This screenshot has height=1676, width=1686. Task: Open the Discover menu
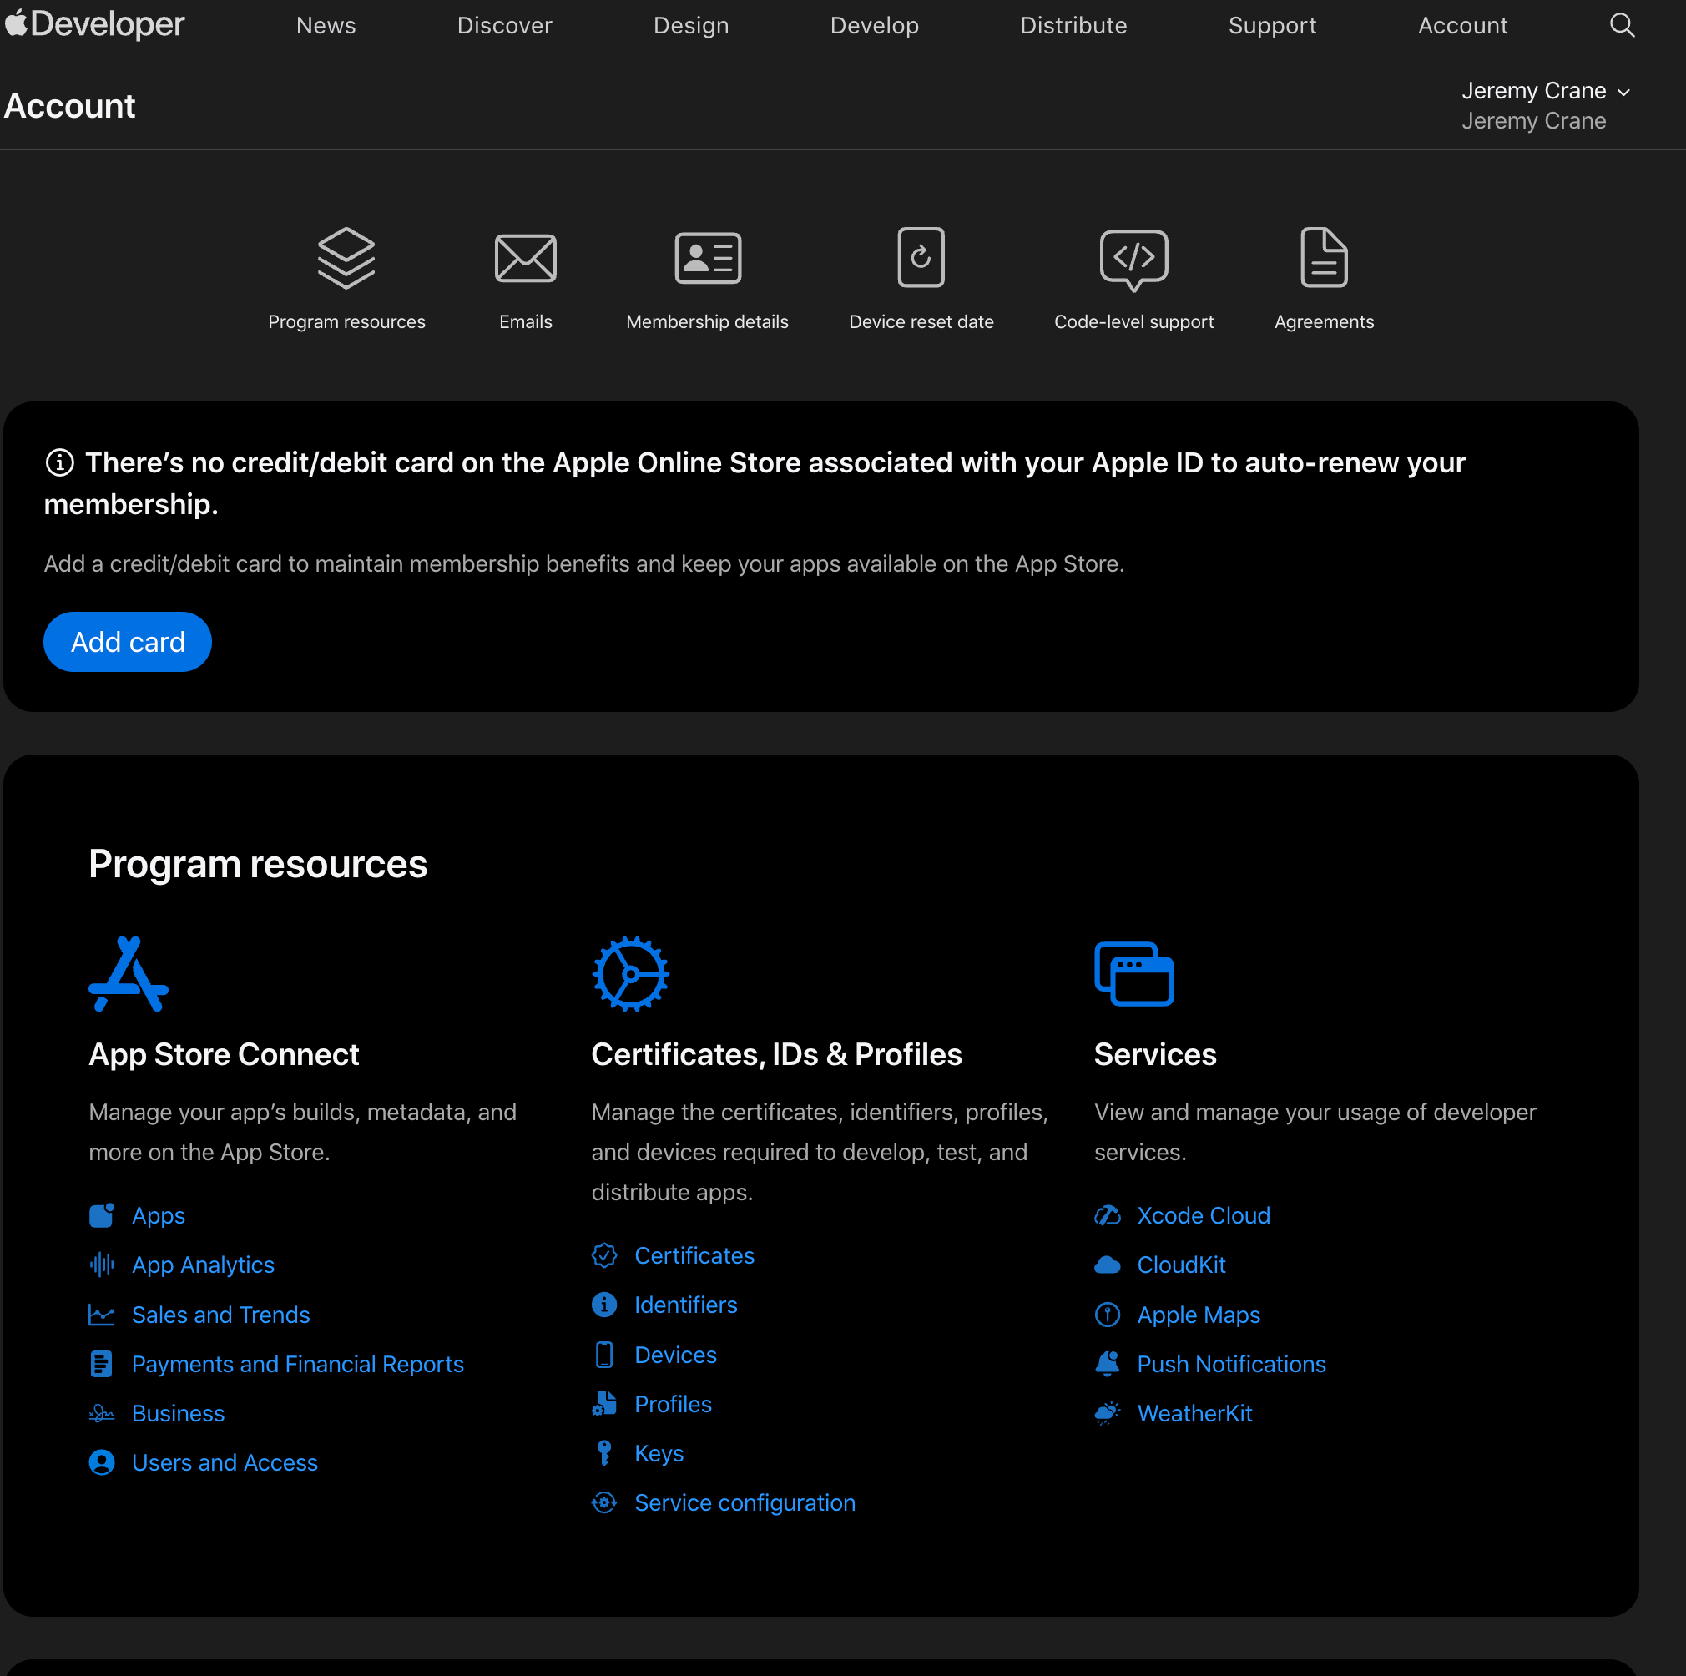(x=504, y=25)
